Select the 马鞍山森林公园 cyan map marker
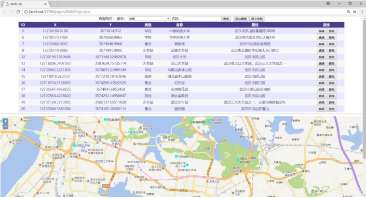Viewport: 366px width, 198px height. point(238,160)
